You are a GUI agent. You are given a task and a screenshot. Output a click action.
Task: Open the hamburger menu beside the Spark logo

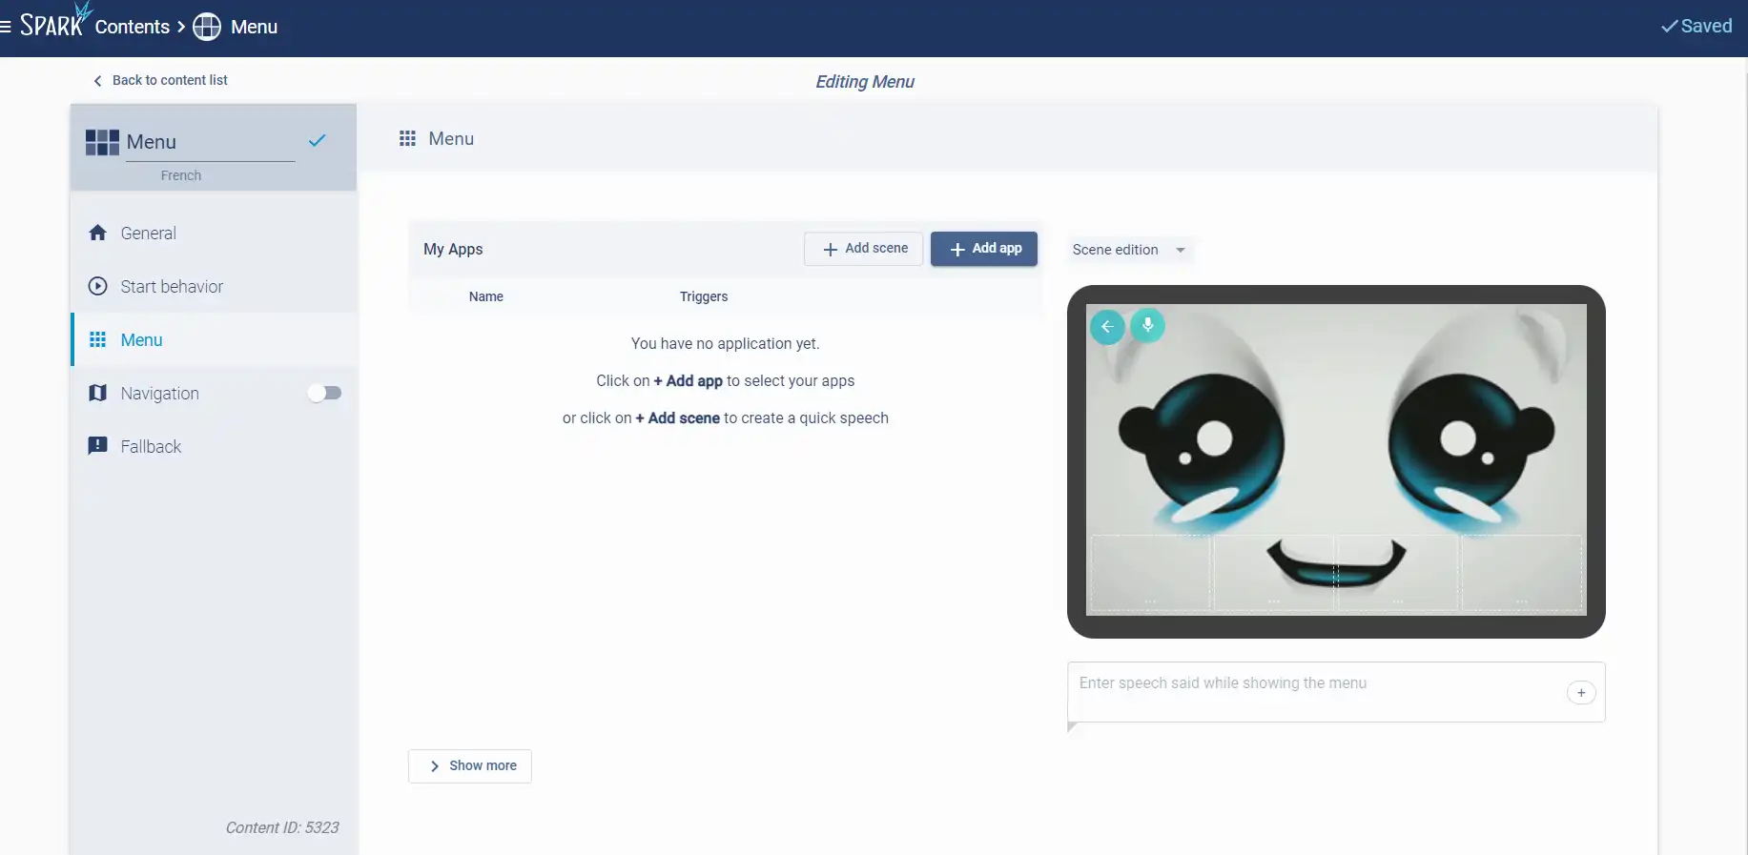pyautogui.click(x=6, y=27)
